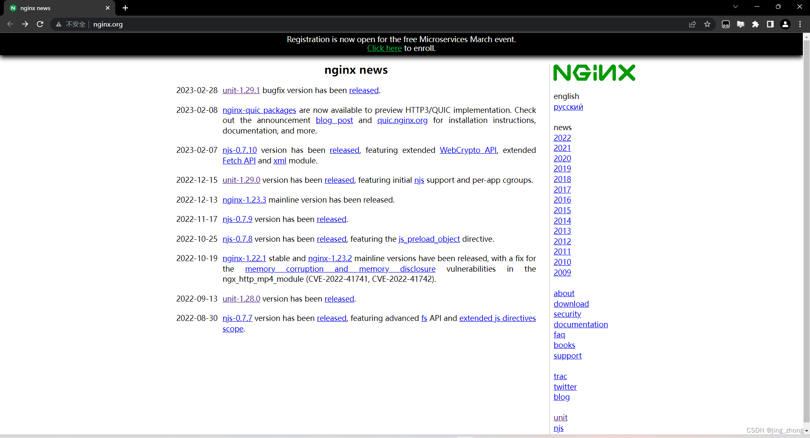810x438 pixels.
Task: Open the 2021 news archive
Action: tap(562, 148)
